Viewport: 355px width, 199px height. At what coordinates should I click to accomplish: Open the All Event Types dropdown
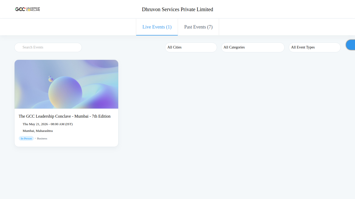(315, 47)
